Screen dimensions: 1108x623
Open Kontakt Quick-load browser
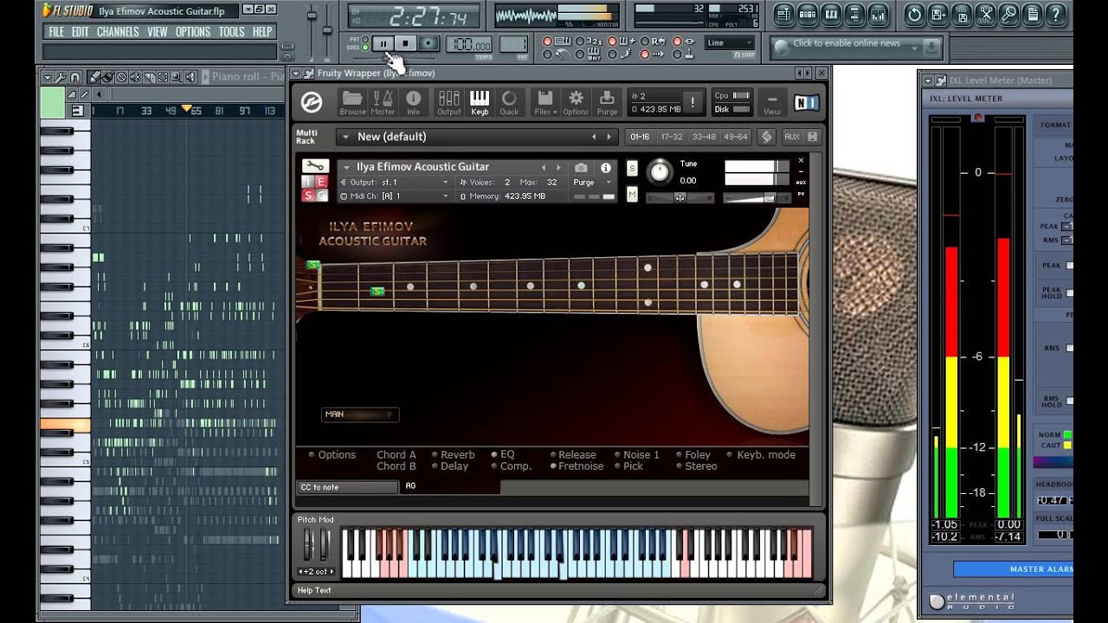509,101
